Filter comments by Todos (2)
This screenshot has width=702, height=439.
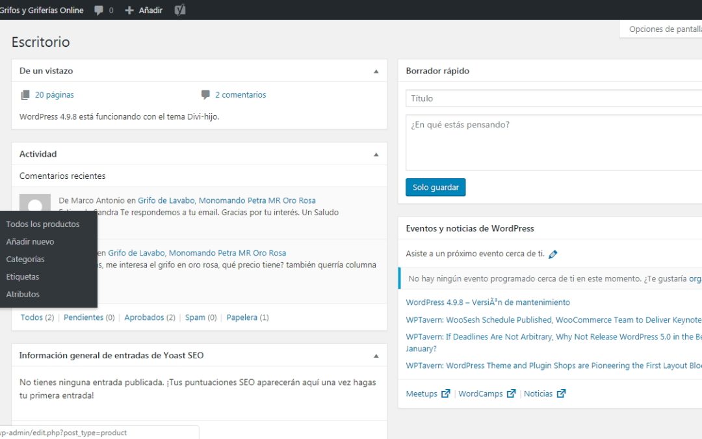click(x=37, y=317)
